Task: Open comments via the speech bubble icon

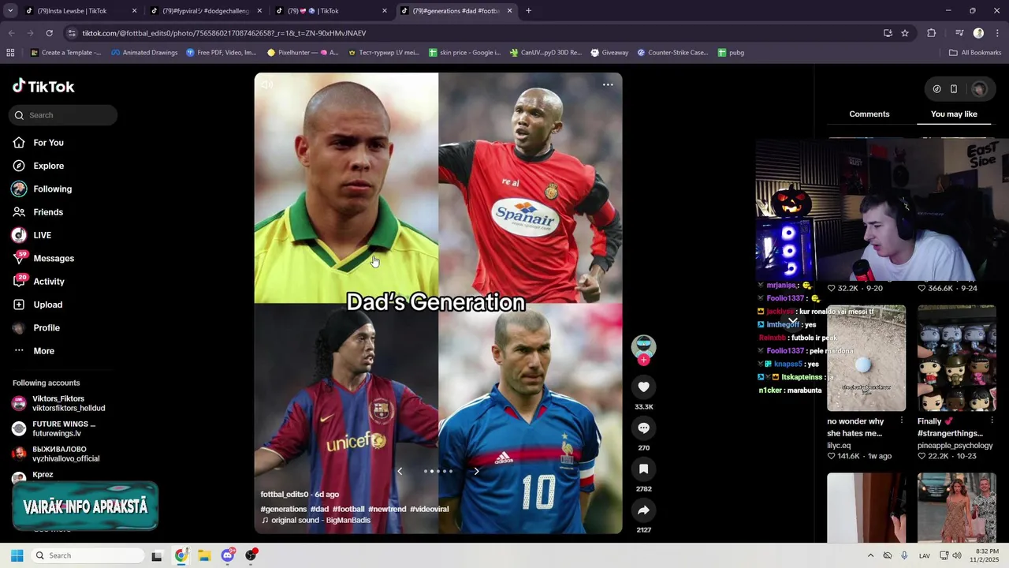Action: (643, 428)
